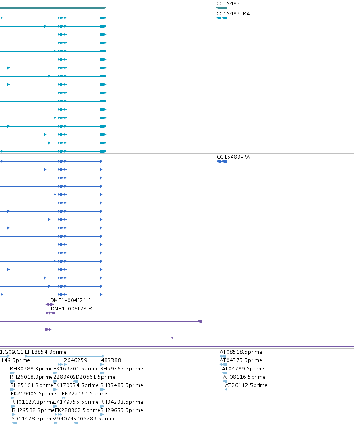Select EST label 483388
The height and width of the screenshot is (425, 354).
tap(111, 360)
